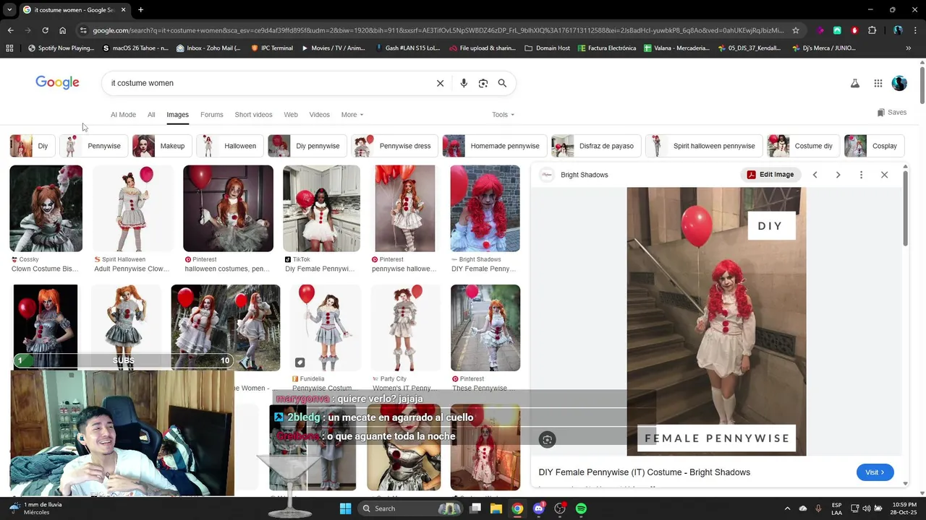The width and height of the screenshot is (926, 520).
Task: Reload the page in Chrome
Action: click(45, 30)
